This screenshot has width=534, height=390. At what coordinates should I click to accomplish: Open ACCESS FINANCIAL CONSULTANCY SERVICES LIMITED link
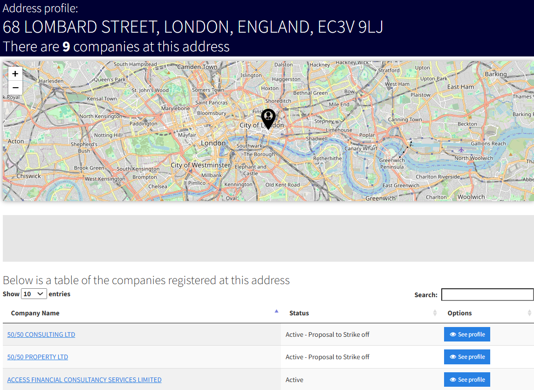[84, 380]
